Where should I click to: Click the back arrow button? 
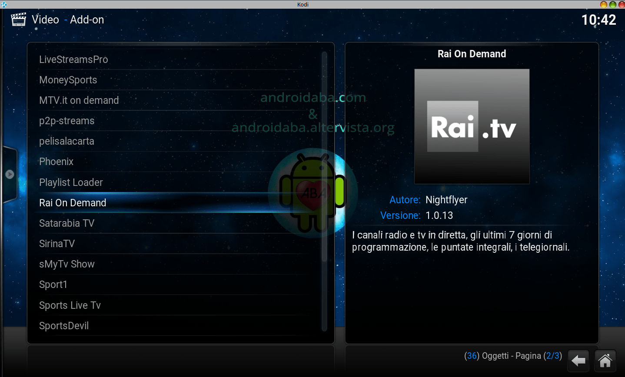pos(578,360)
